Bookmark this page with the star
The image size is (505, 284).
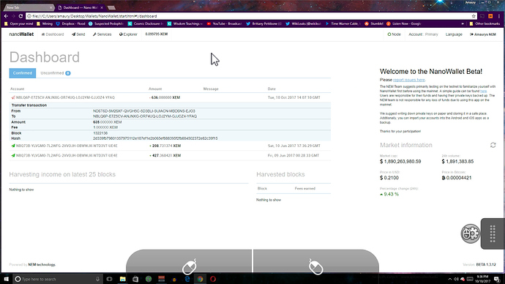click(474, 16)
